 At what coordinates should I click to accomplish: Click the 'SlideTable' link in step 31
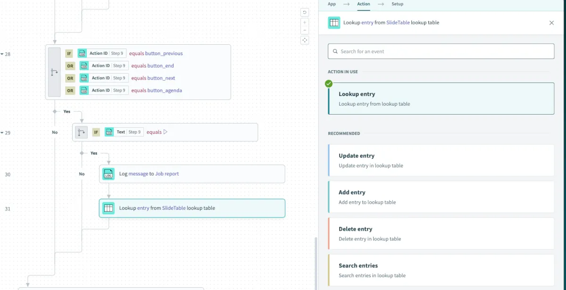174,208
